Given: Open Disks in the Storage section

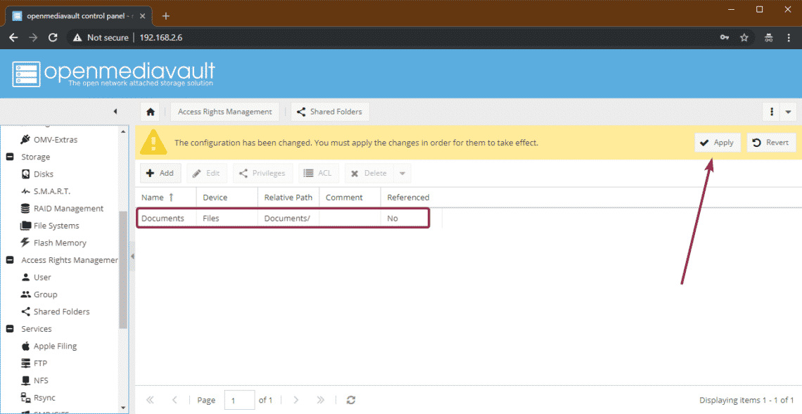Looking at the screenshot, I should click(43, 174).
